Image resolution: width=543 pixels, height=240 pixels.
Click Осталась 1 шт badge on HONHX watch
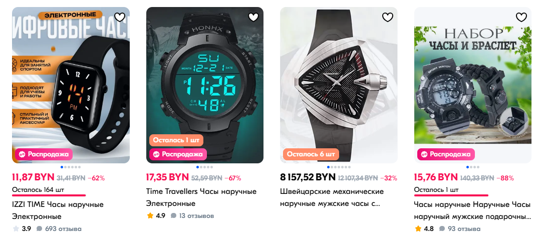coord(176,141)
